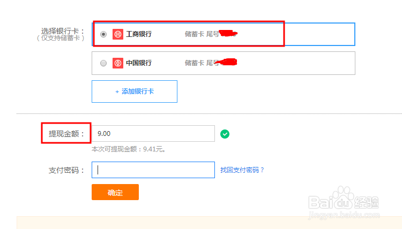The height and width of the screenshot is (229, 402).
Task: Focus the 提现金额 amount field
Action: [153, 134]
